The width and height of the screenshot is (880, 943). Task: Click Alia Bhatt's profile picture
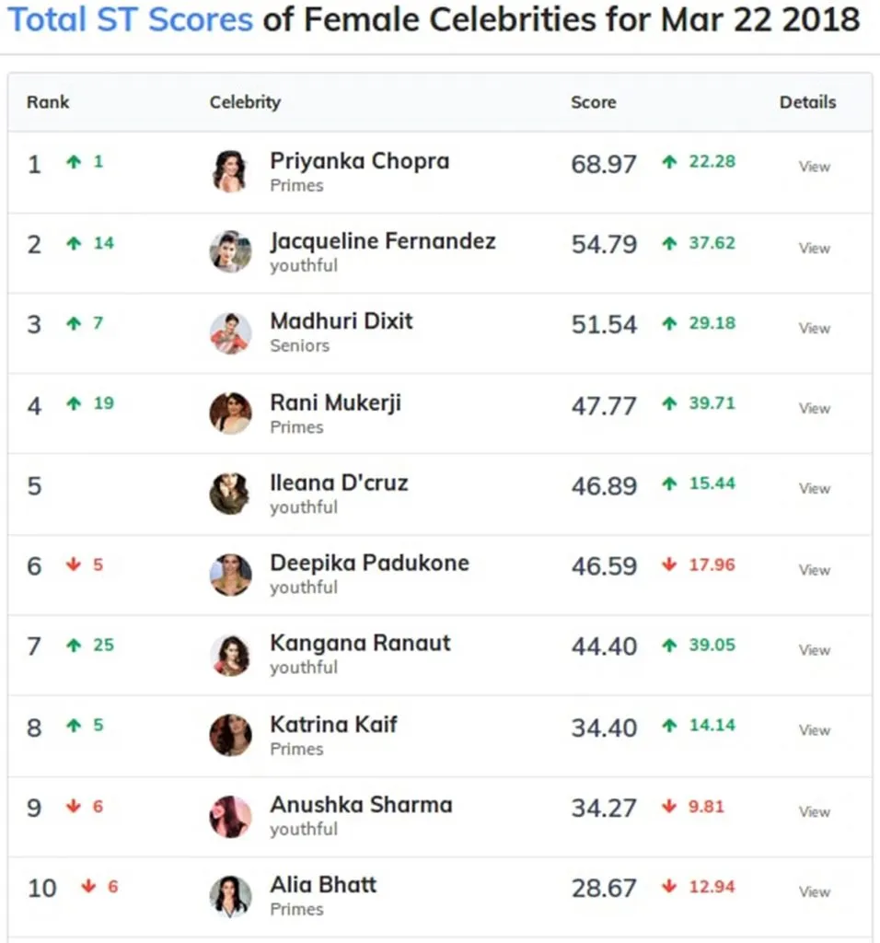pos(230,896)
